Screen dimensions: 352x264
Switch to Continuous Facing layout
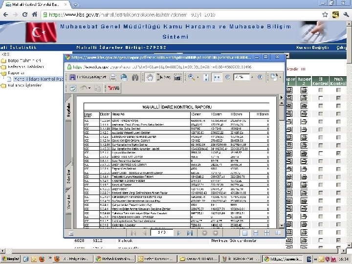[267, 233]
